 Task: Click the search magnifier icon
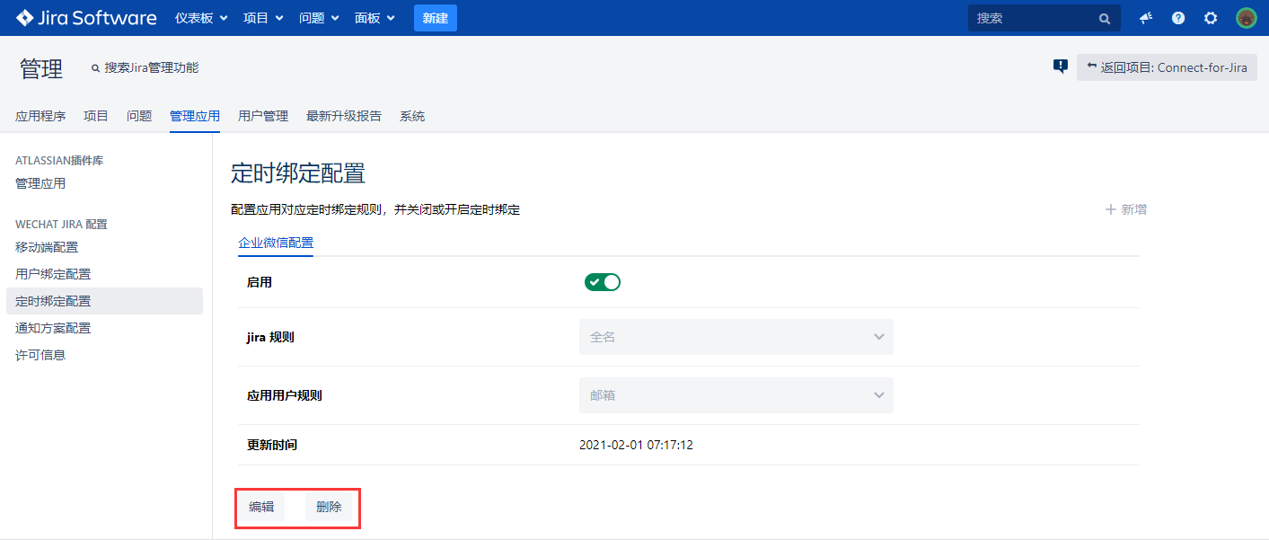[1105, 18]
